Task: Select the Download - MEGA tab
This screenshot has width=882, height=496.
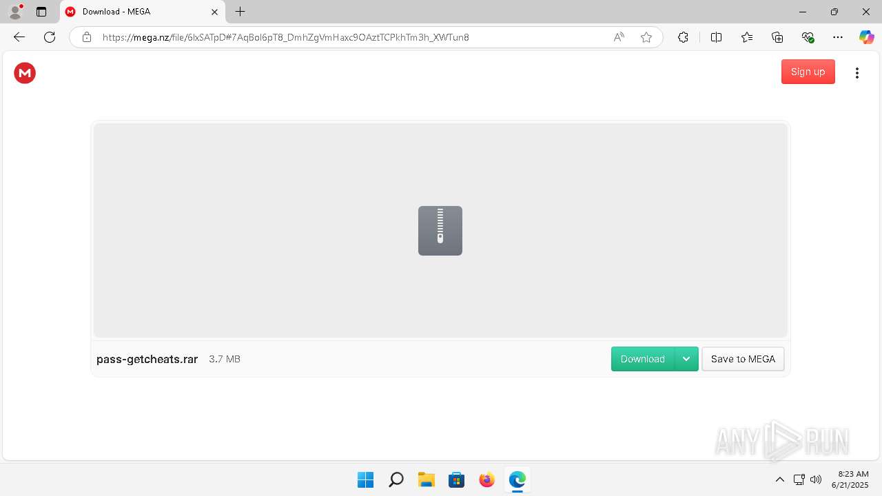Action: tap(143, 12)
